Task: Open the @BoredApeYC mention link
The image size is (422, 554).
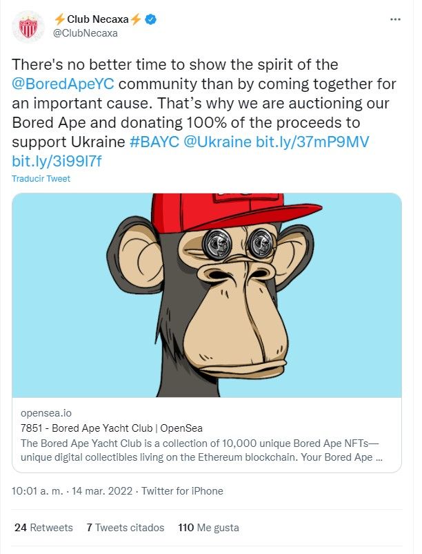Action: pos(63,84)
